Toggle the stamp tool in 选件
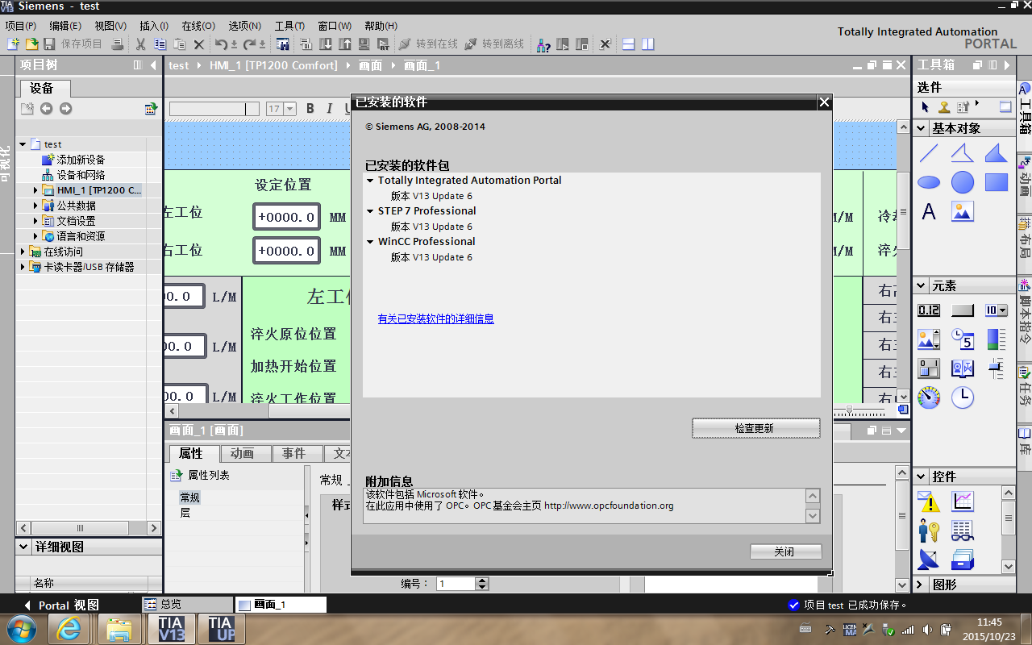 point(943,106)
